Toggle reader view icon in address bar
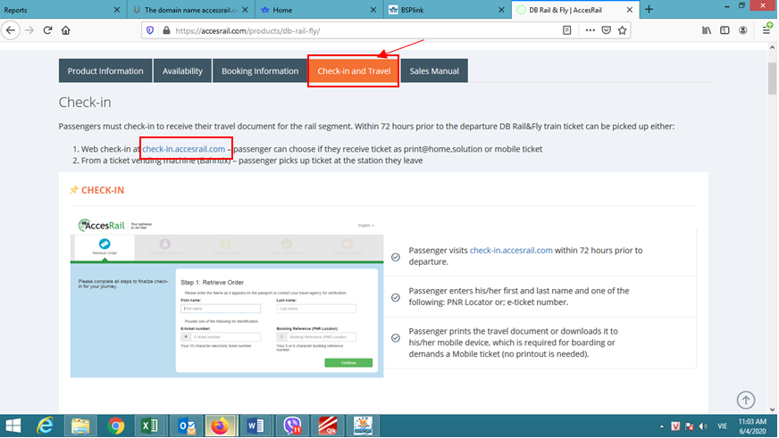 [567, 29]
